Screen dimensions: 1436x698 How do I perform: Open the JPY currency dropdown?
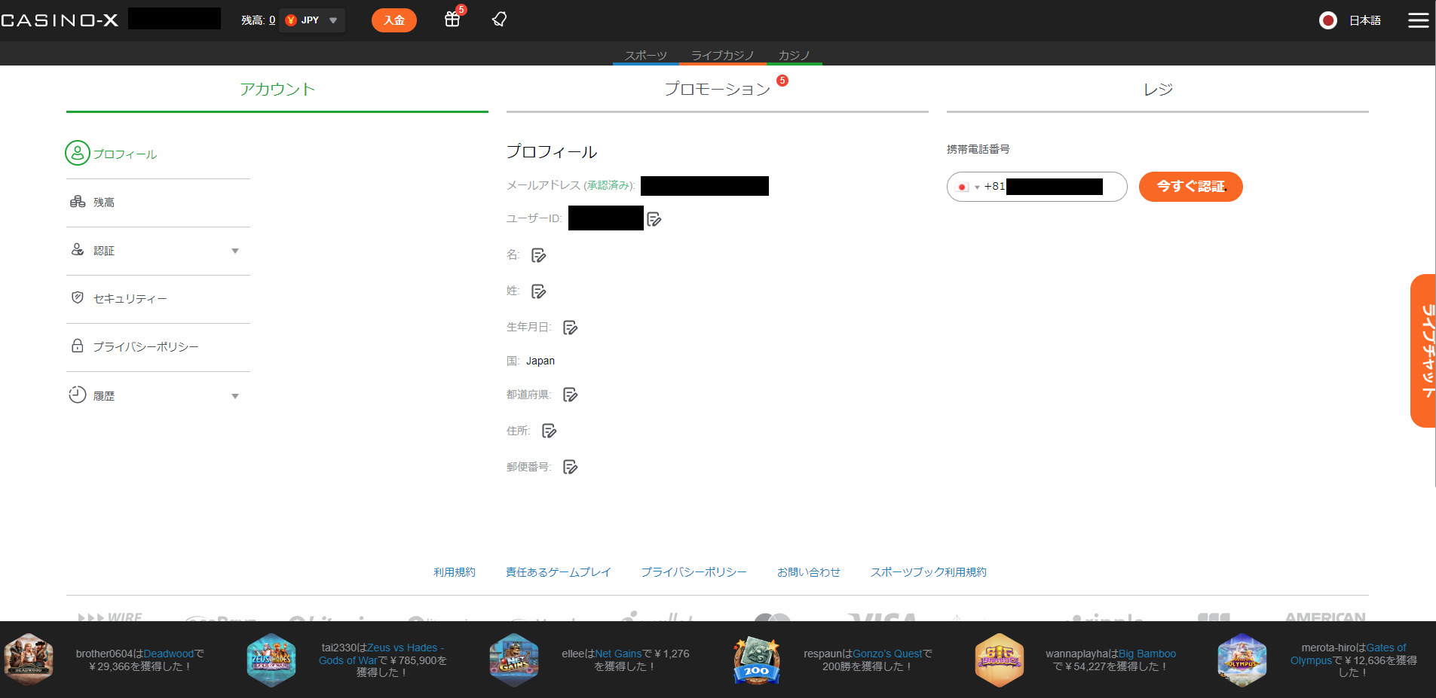pos(312,20)
